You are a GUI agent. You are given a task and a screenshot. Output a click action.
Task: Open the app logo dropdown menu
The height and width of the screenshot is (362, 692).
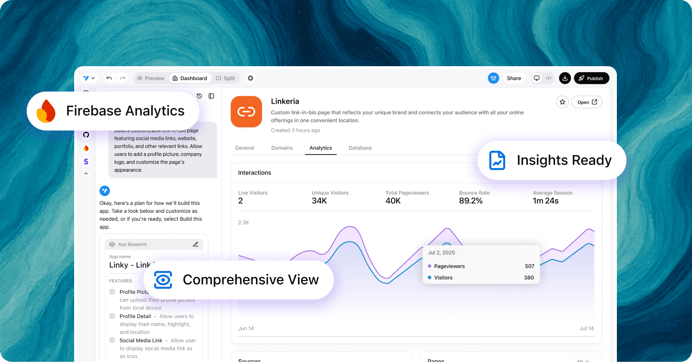click(x=89, y=78)
